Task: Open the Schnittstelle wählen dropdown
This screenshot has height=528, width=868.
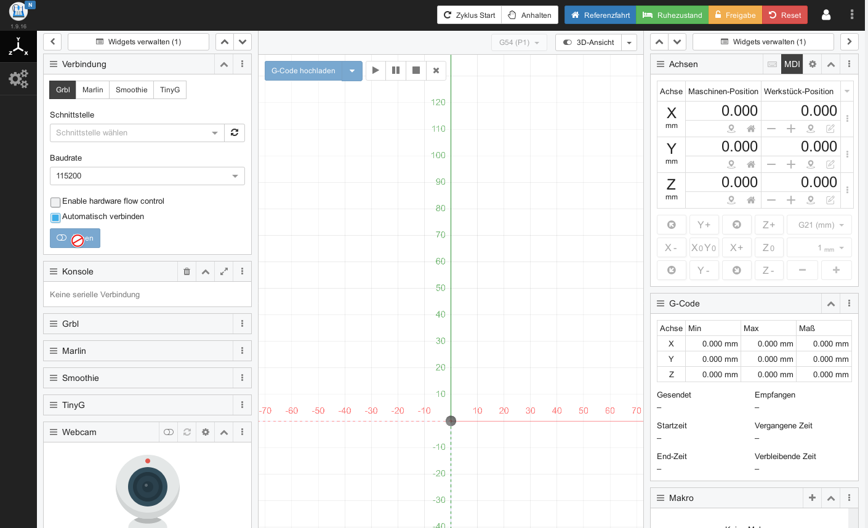Action: 137,133
